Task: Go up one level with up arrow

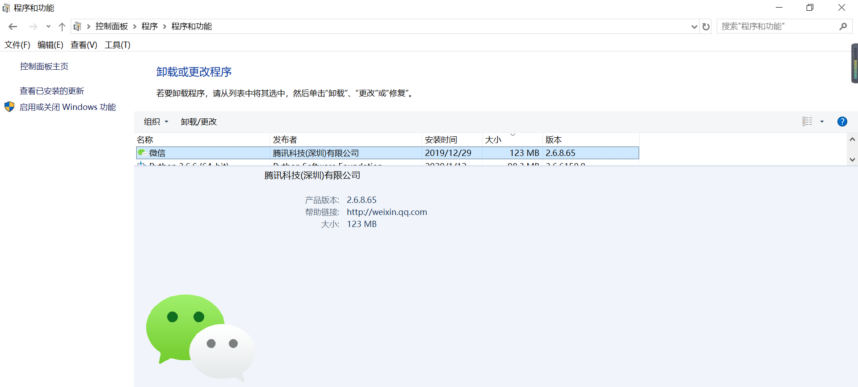Action: coord(62,27)
